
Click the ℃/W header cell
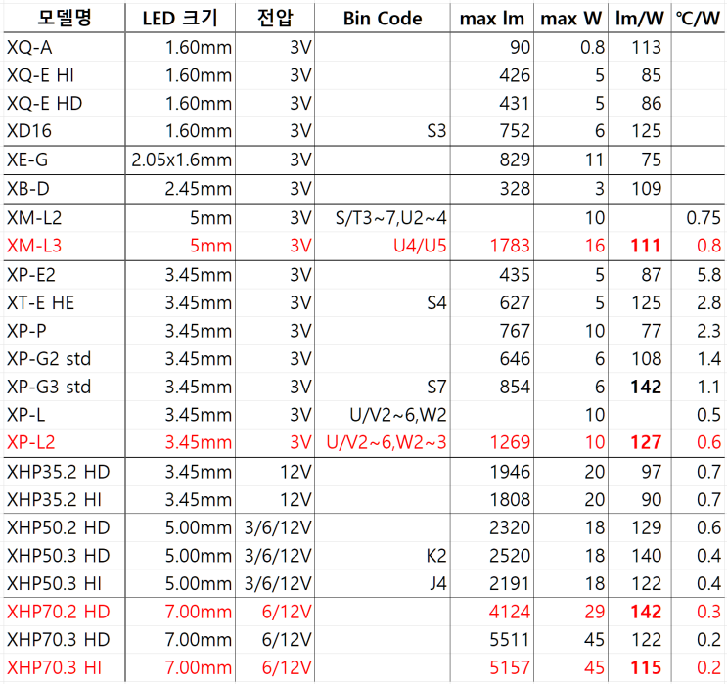[x=698, y=19]
